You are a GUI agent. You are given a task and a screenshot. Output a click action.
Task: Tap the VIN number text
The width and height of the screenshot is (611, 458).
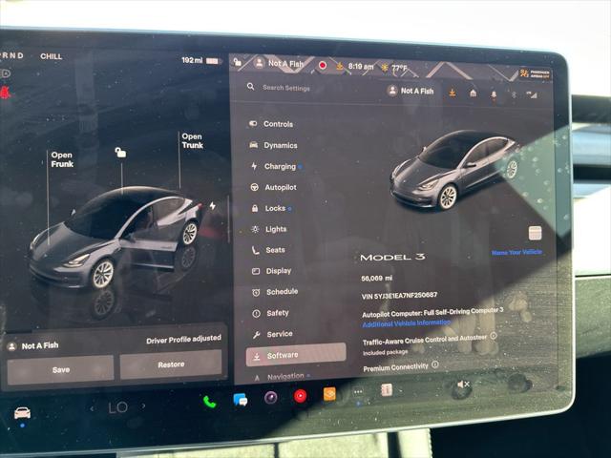pos(399,296)
